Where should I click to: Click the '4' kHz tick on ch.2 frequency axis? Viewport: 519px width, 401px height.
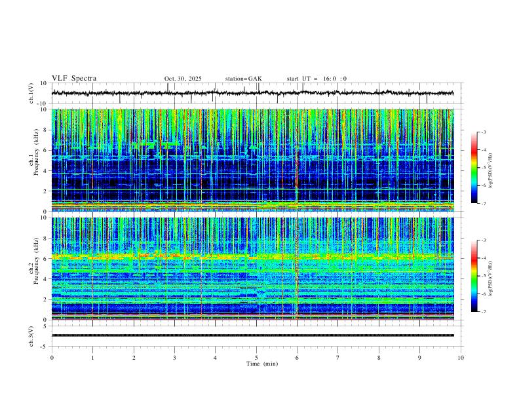pos(46,279)
